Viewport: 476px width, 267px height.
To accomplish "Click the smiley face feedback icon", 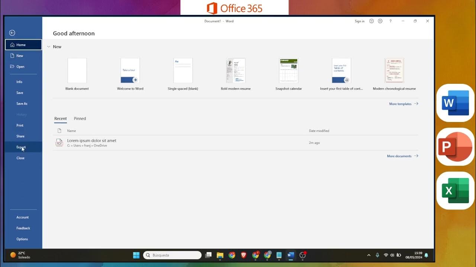I will [x=372, y=21].
